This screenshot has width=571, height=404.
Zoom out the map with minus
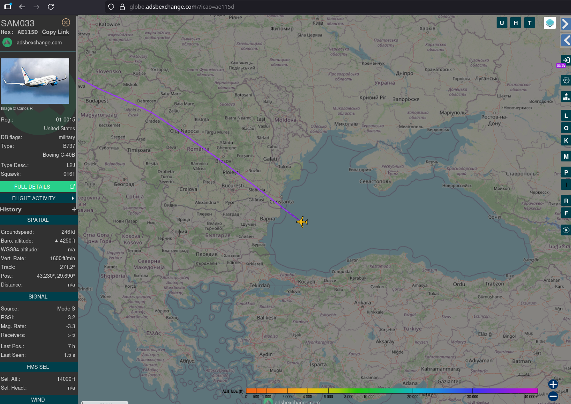click(553, 396)
